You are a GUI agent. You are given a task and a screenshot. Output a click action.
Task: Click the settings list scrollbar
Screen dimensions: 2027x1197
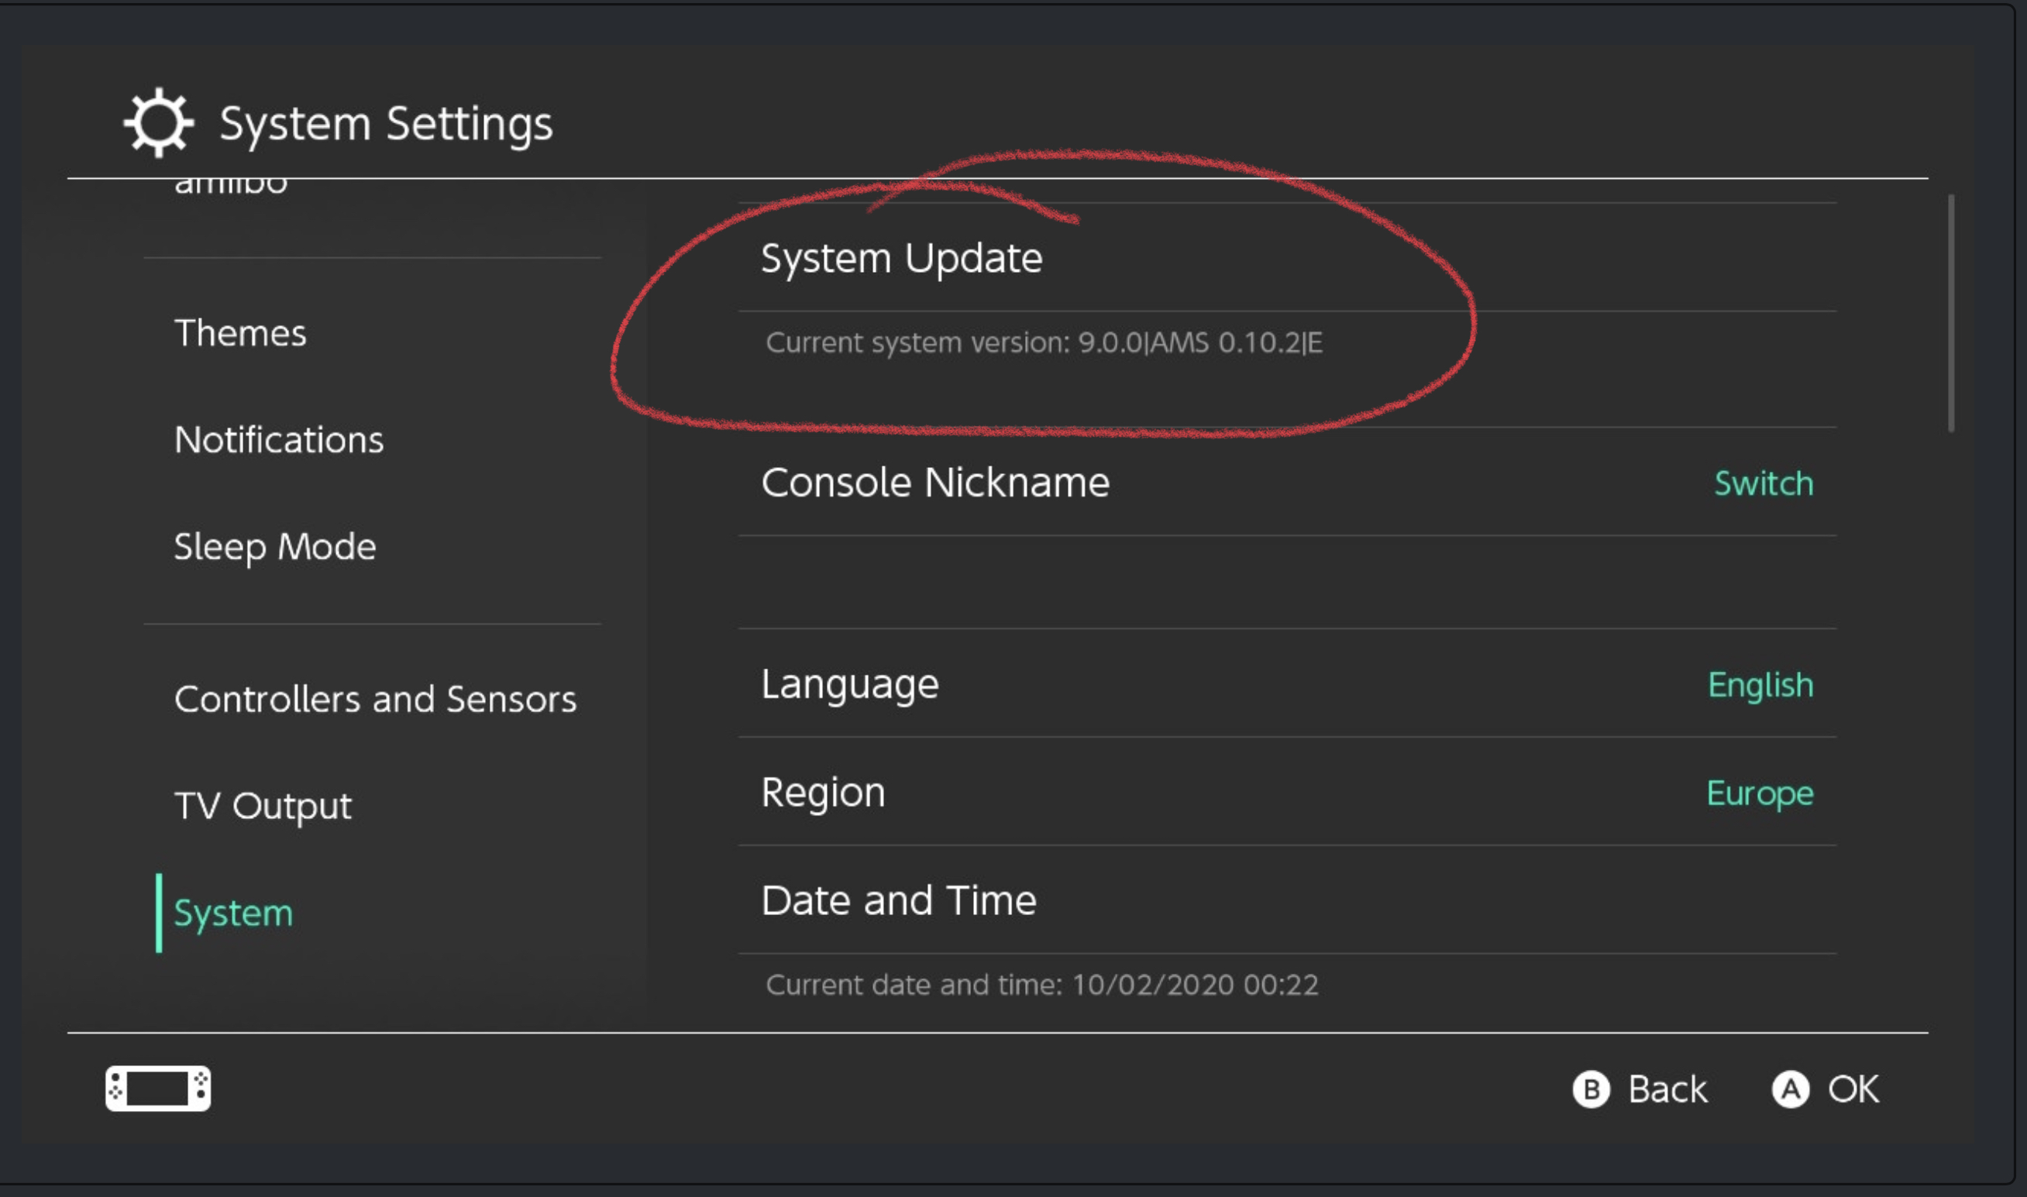point(1951,313)
